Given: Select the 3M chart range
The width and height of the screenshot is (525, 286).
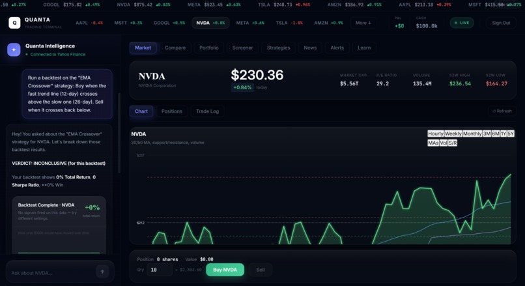Looking at the screenshot, I should (487, 134).
